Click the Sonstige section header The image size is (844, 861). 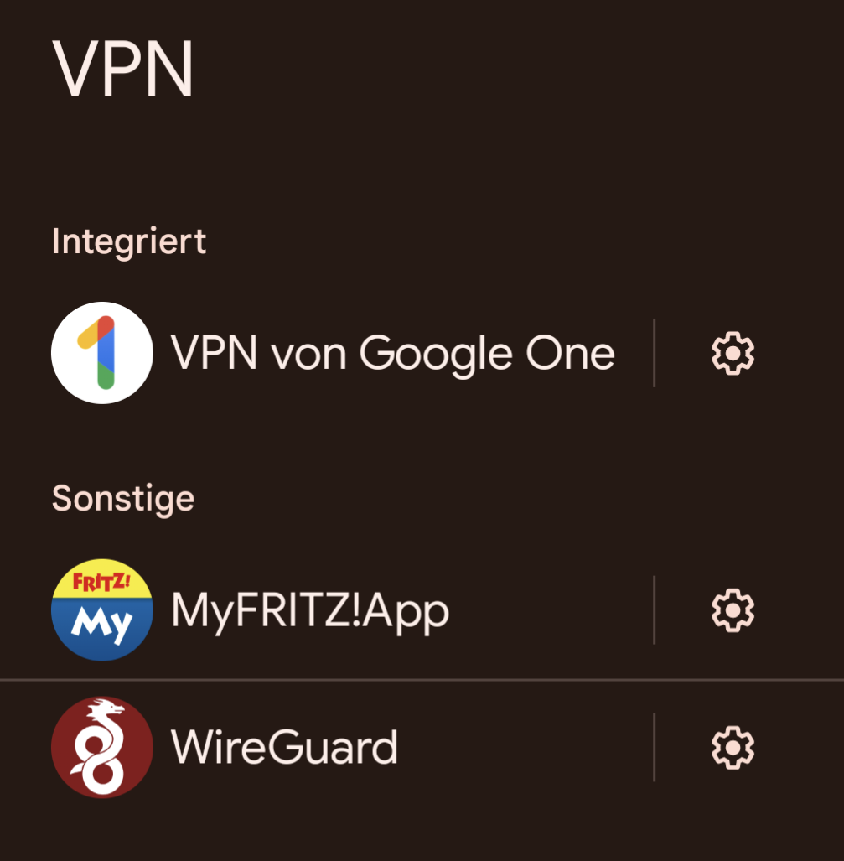(x=123, y=499)
